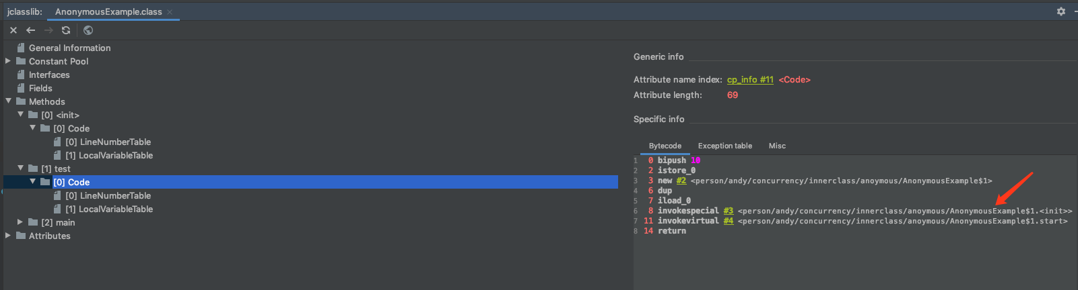1078x290 pixels.
Task: Expand the Attributes tree node
Action: click(8, 236)
